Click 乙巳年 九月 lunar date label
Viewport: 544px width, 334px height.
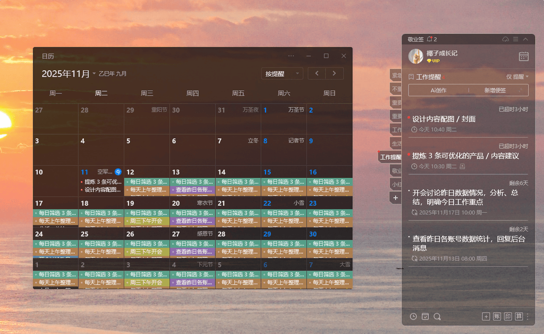(x=112, y=74)
